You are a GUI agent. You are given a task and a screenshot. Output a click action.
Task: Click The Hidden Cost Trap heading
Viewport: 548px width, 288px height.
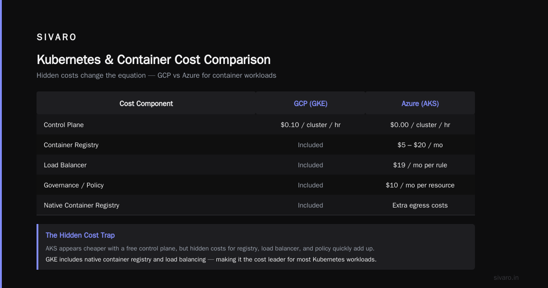[80, 235]
